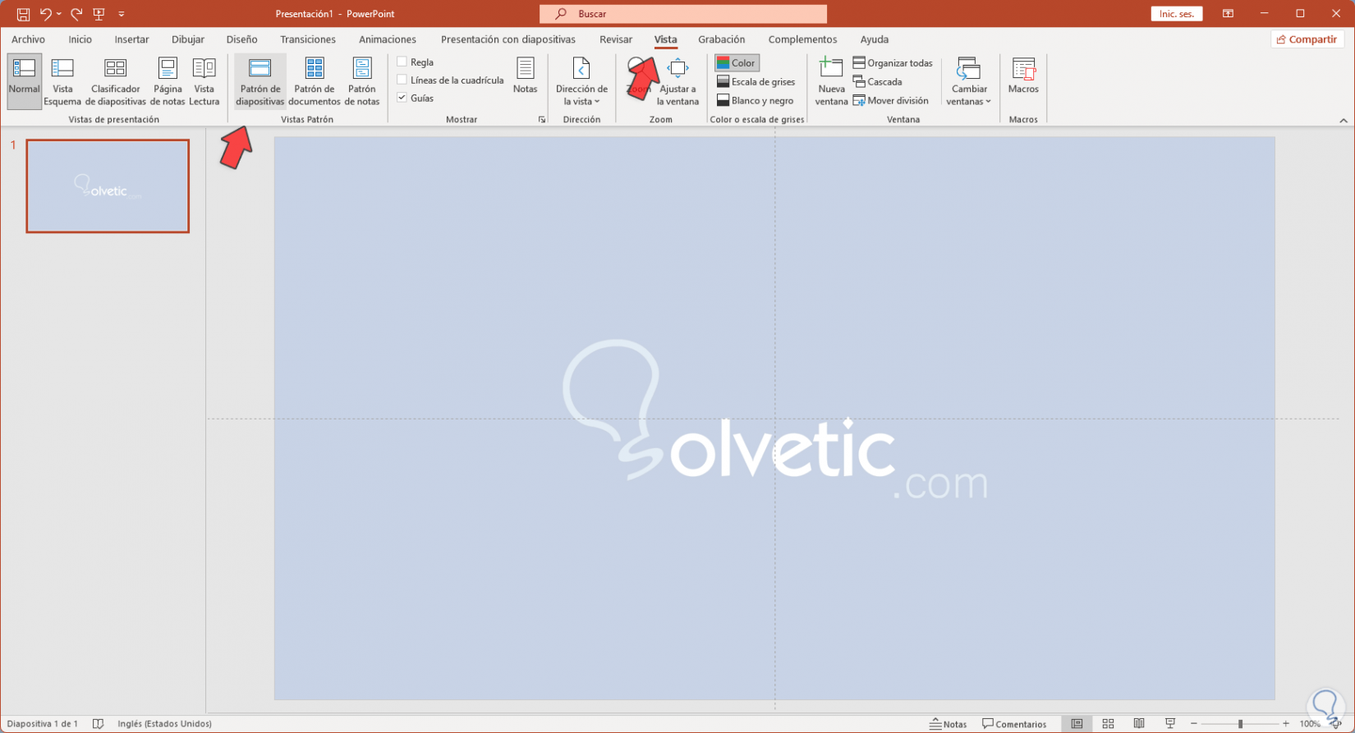Open the Dibujar tab
The width and height of the screenshot is (1355, 733).
click(x=188, y=39)
